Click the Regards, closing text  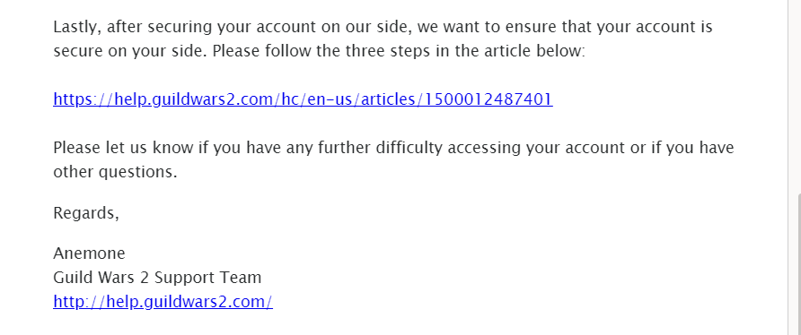(x=86, y=213)
